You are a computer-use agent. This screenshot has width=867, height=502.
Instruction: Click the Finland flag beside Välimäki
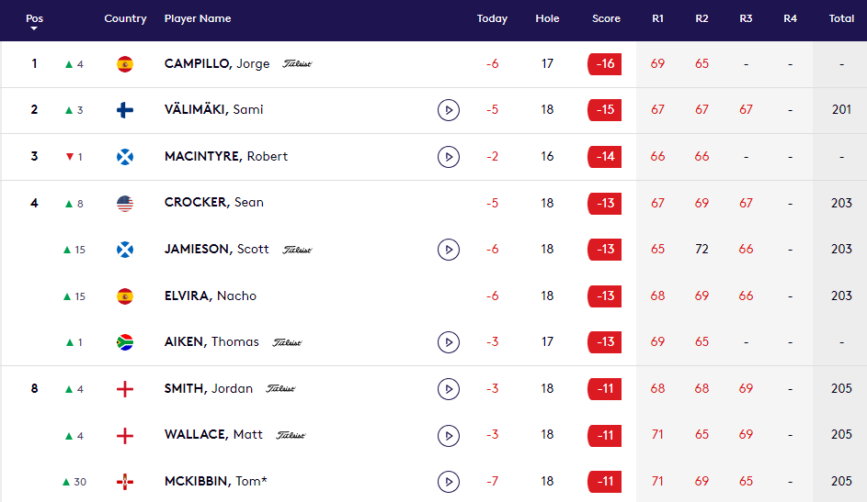(125, 110)
